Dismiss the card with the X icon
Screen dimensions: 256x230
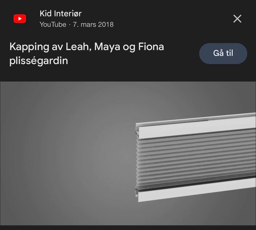click(x=237, y=19)
